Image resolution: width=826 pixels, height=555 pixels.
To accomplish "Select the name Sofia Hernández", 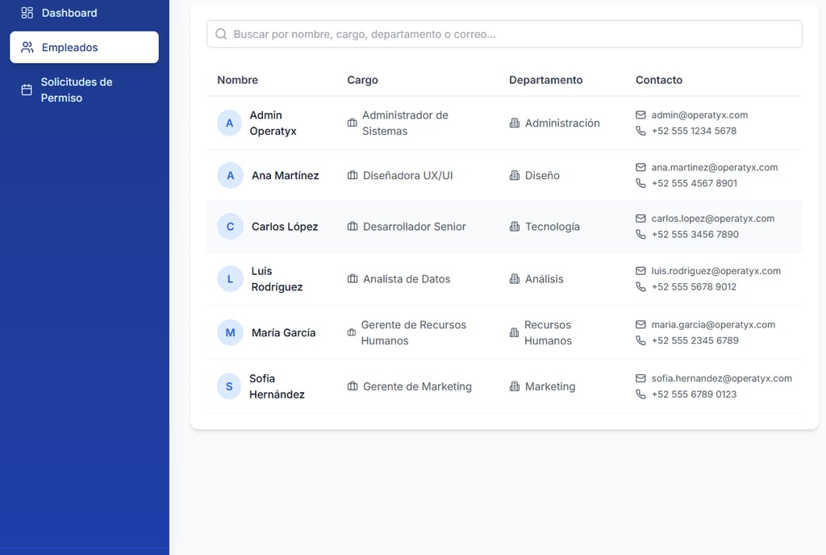I will (x=277, y=386).
